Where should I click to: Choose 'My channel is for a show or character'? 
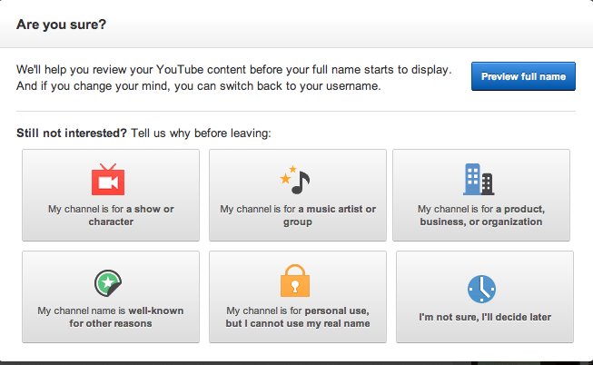(111, 195)
